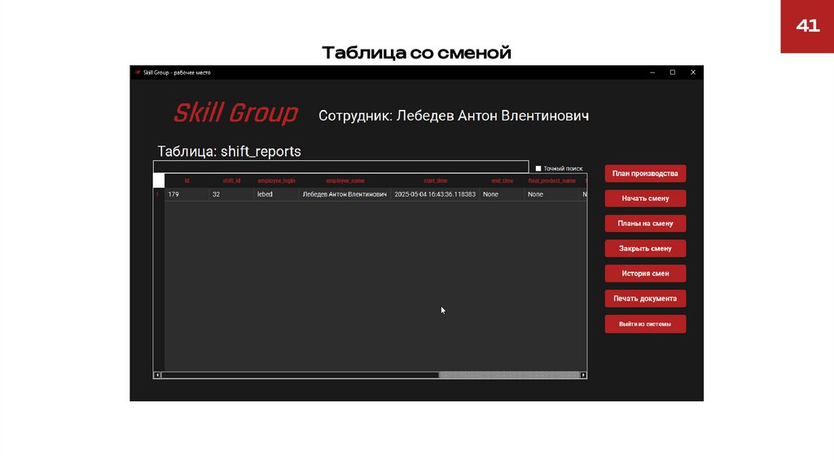Maximize the Skill Group window

(672, 72)
